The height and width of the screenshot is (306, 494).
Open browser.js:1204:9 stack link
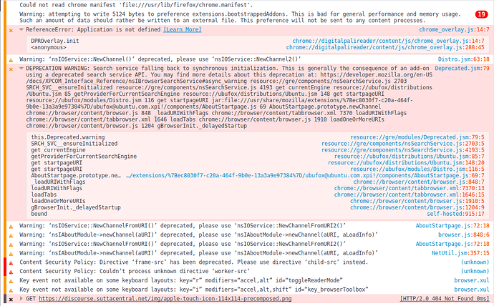417,207
